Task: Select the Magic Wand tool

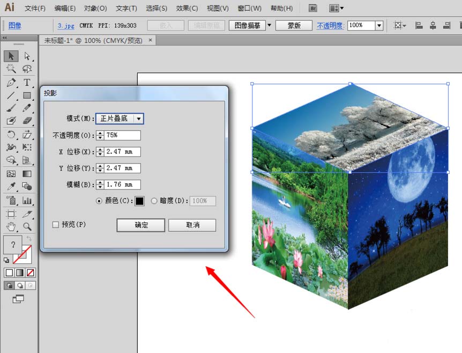Action: coord(11,69)
